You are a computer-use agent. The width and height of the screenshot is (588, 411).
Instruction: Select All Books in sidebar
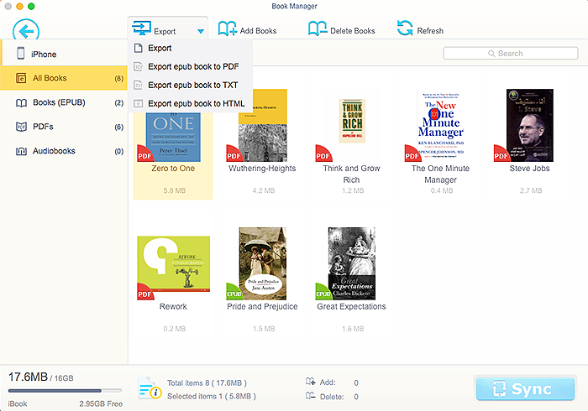click(x=64, y=78)
